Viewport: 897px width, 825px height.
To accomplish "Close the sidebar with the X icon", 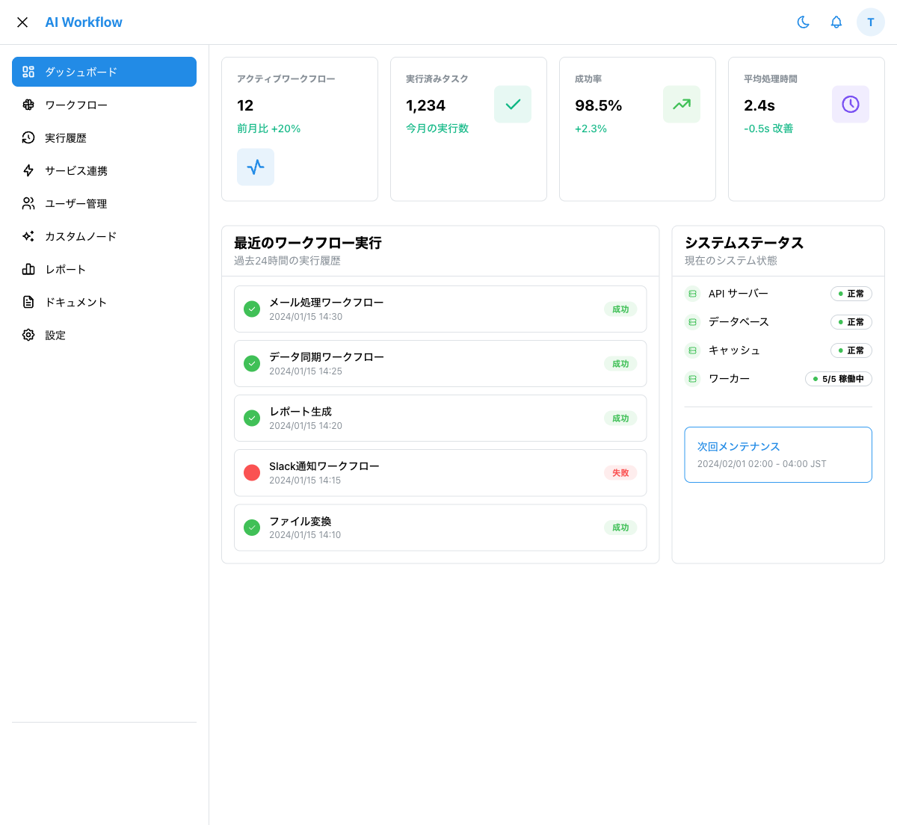I will [22, 22].
